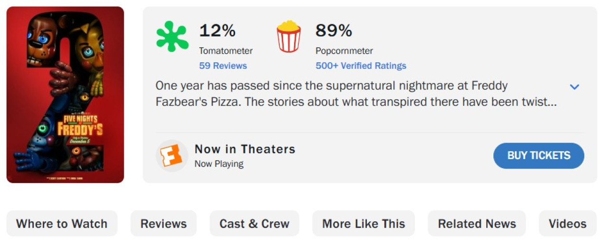Viewport: 609px width, 248px height.
Task: Select the More Like This tab
Action: click(363, 224)
